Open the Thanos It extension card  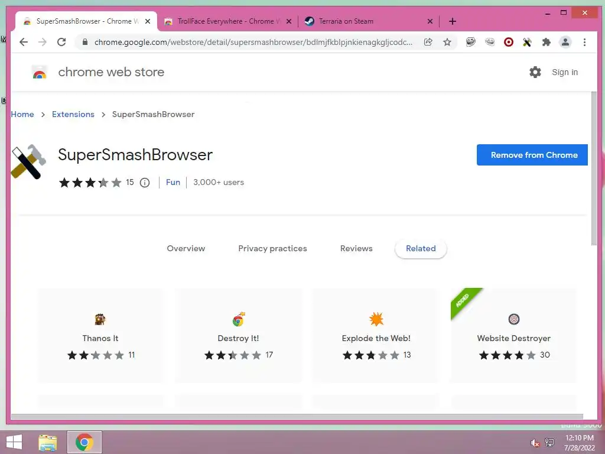pyautogui.click(x=100, y=336)
